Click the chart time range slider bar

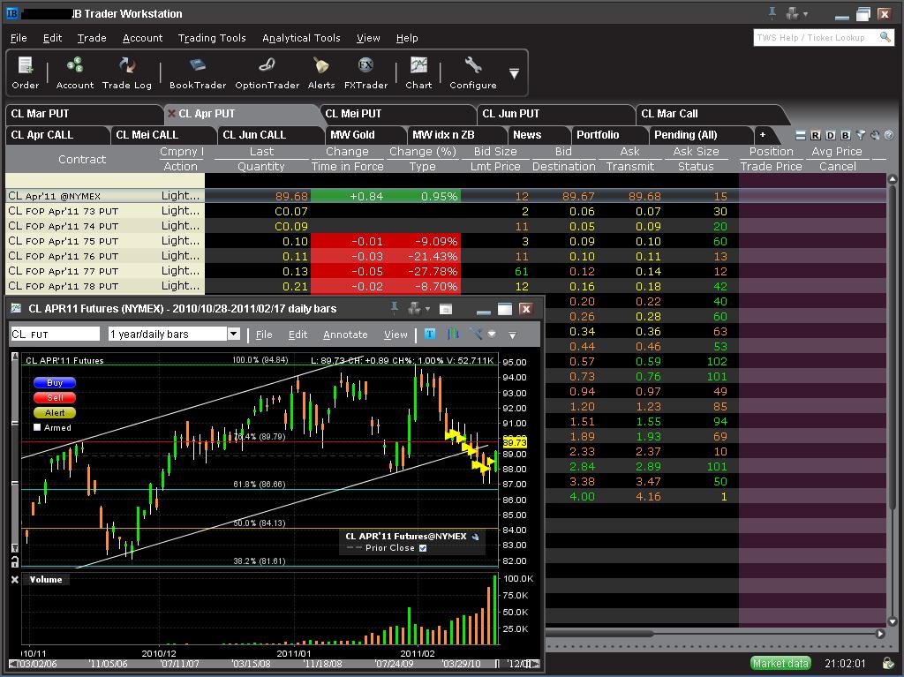275,664
